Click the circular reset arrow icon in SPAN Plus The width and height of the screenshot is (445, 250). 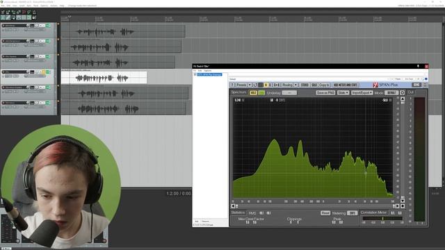pyautogui.click(x=255, y=85)
